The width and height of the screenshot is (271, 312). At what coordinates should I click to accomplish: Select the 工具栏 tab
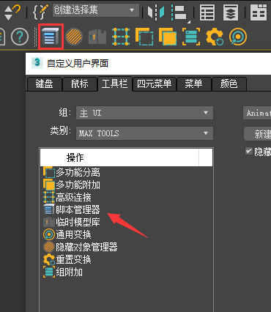point(114,83)
